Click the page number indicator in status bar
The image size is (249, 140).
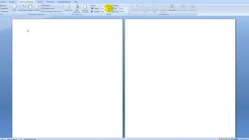[x=3, y=139]
